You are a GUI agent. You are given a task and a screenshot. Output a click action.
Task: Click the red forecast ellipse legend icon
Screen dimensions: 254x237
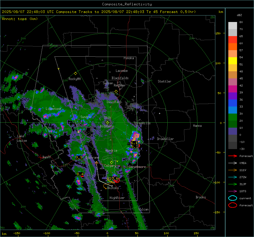233,205
